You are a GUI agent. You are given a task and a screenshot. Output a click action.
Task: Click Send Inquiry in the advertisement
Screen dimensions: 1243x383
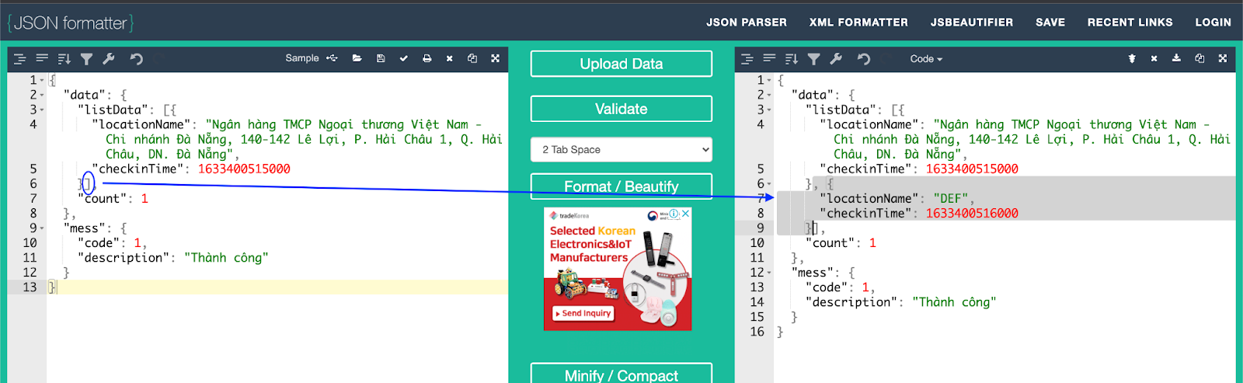coord(583,313)
